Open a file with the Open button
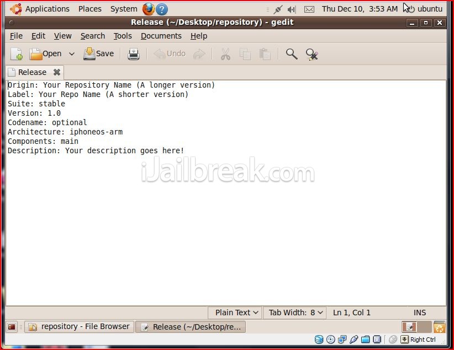The width and height of the screenshot is (454, 350). click(x=45, y=54)
